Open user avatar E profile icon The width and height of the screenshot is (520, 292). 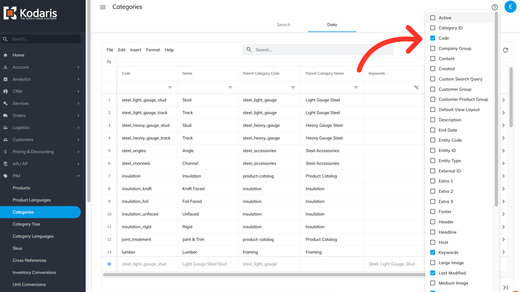point(510,7)
